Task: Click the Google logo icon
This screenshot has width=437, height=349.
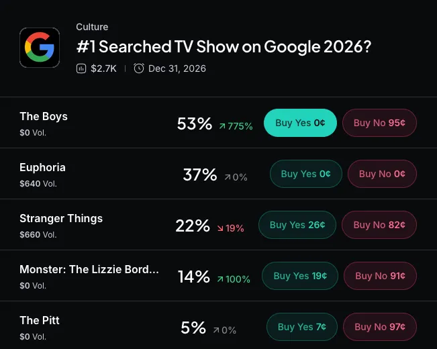Action: (40, 48)
